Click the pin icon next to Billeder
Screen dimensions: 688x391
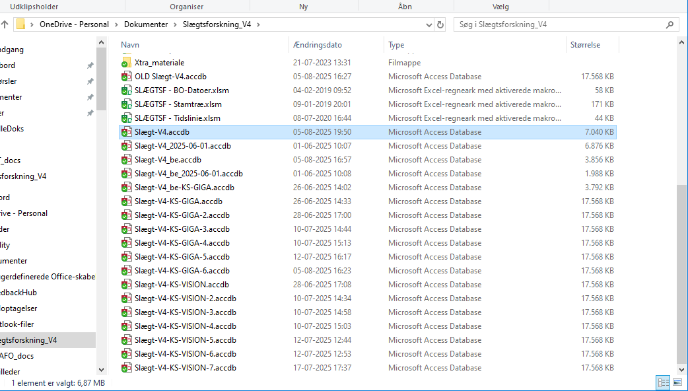click(90, 112)
